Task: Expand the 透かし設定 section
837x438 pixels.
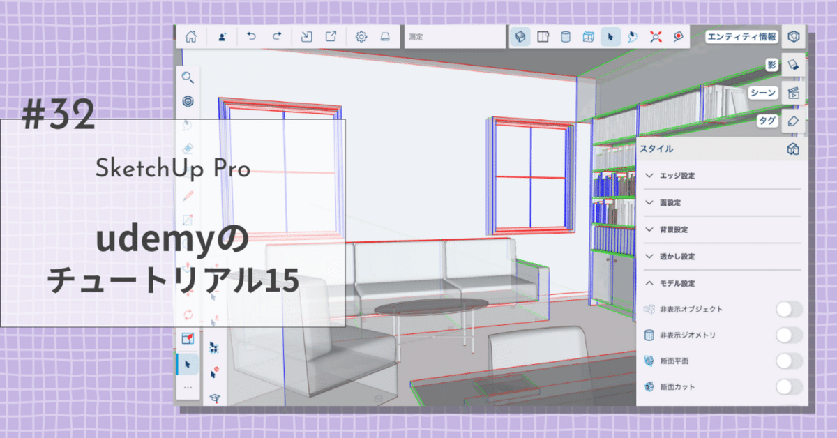Action: [722, 257]
